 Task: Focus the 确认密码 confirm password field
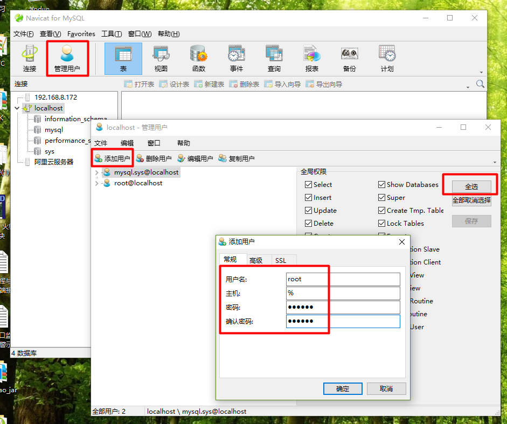point(343,321)
